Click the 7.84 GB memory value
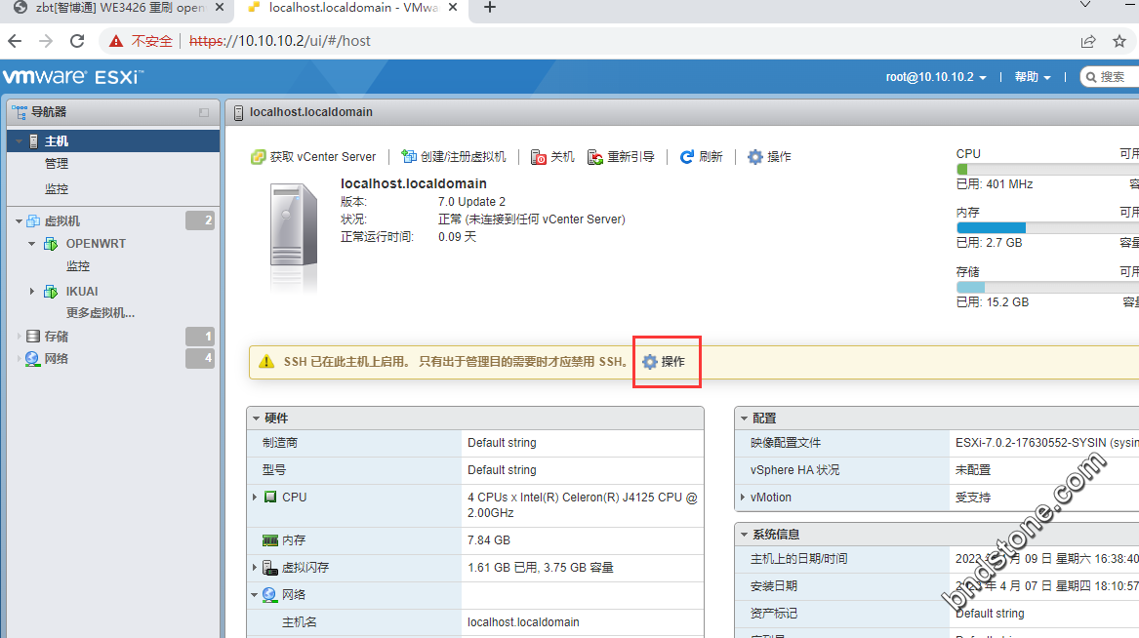1139x638 pixels. click(489, 540)
